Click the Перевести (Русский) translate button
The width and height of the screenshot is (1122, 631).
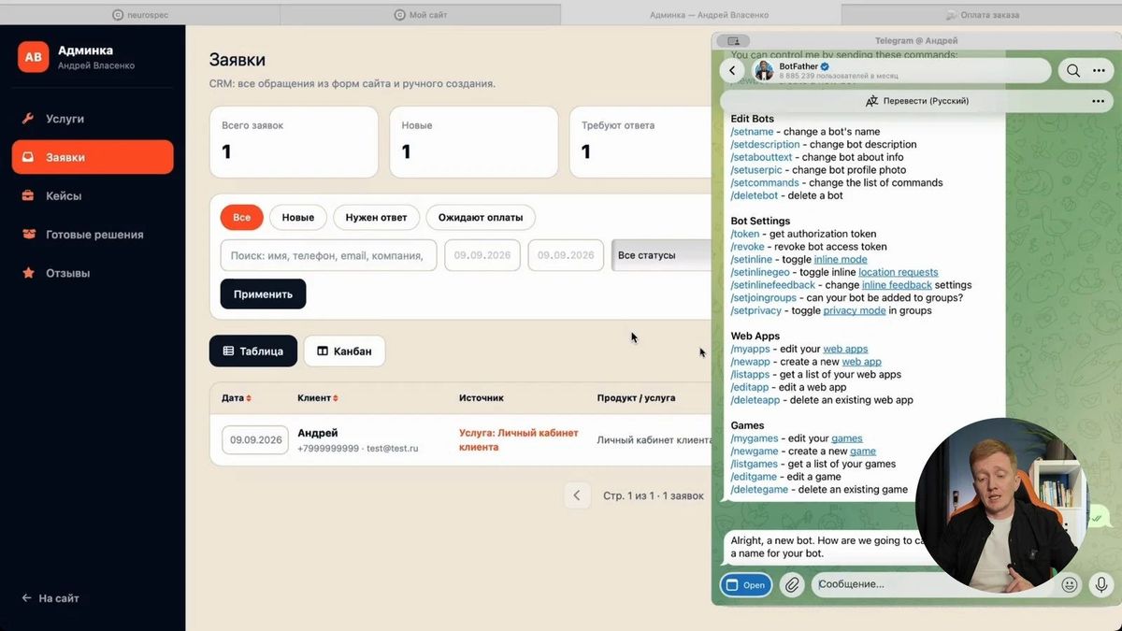point(916,101)
